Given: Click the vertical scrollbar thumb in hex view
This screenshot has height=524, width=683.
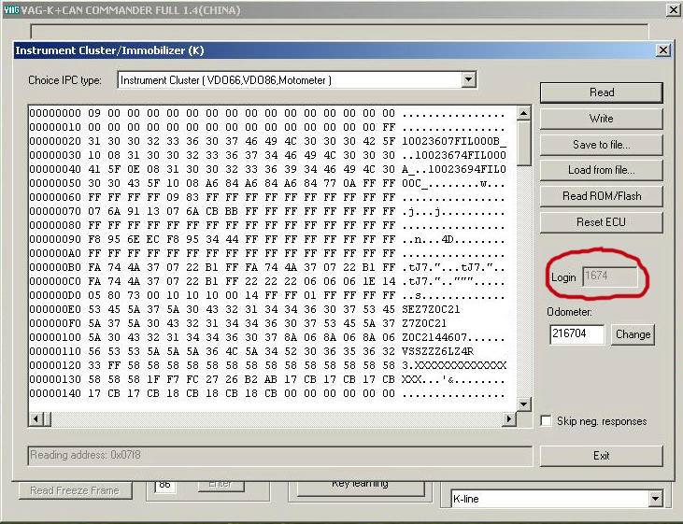Looking at the screenshot, I should pos(523,143).
